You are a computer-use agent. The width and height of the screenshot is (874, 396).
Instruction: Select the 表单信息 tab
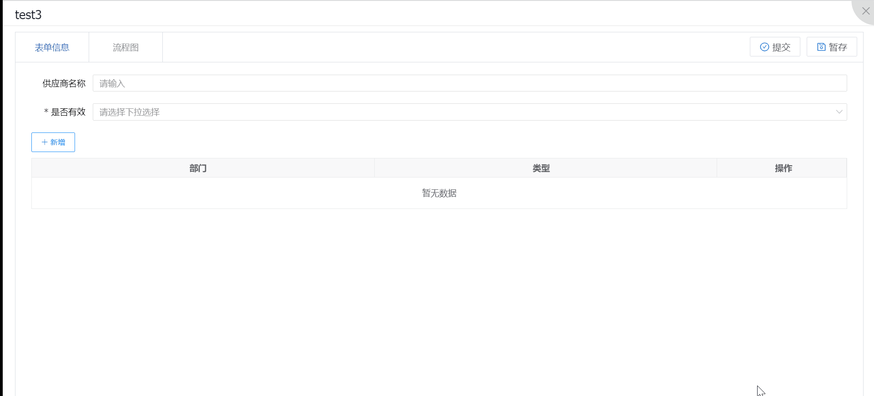[x=52, y=47]
